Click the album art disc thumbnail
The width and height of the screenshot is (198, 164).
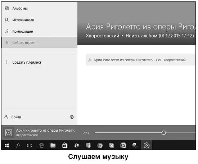coord(9,133)
